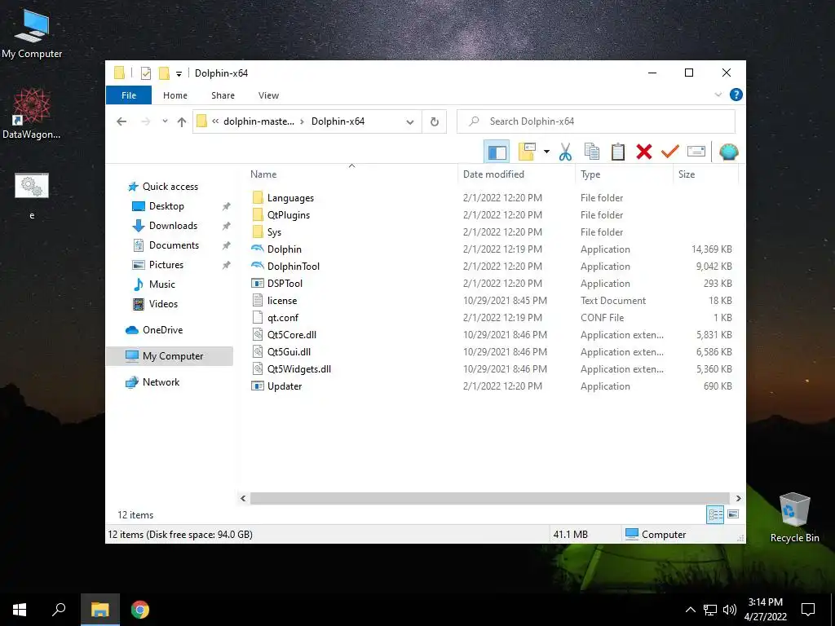Click the Refresh button next to address bar
The width and height of the screenshot is (835, 626).
(435, 122)
